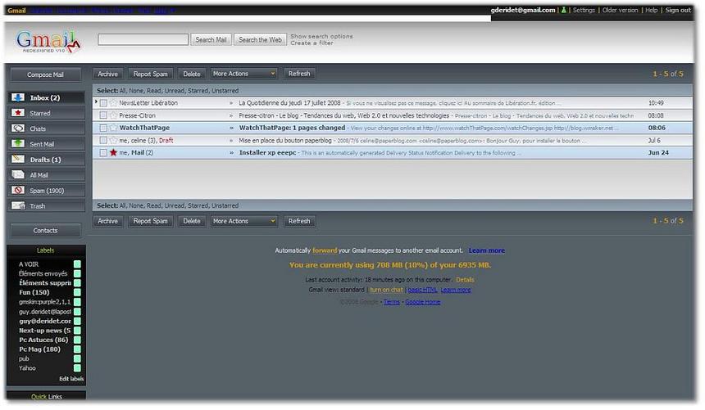Click the pencil-envelope icon beside Drafts (1)
Screen dimensions: 705x410
point(18,159)
